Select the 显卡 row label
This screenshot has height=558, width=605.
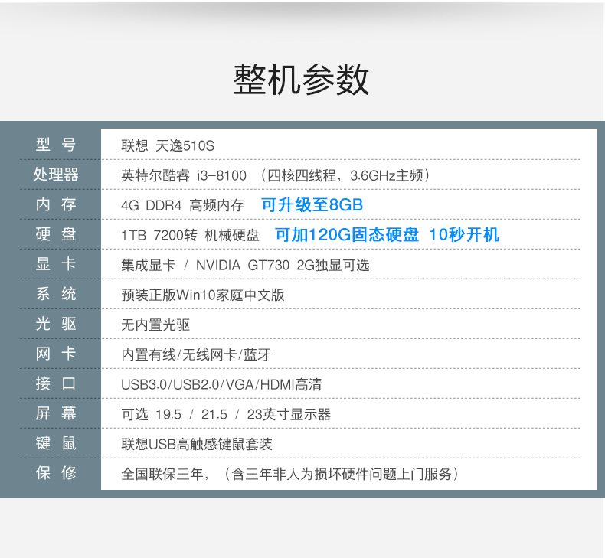point(56,264)
